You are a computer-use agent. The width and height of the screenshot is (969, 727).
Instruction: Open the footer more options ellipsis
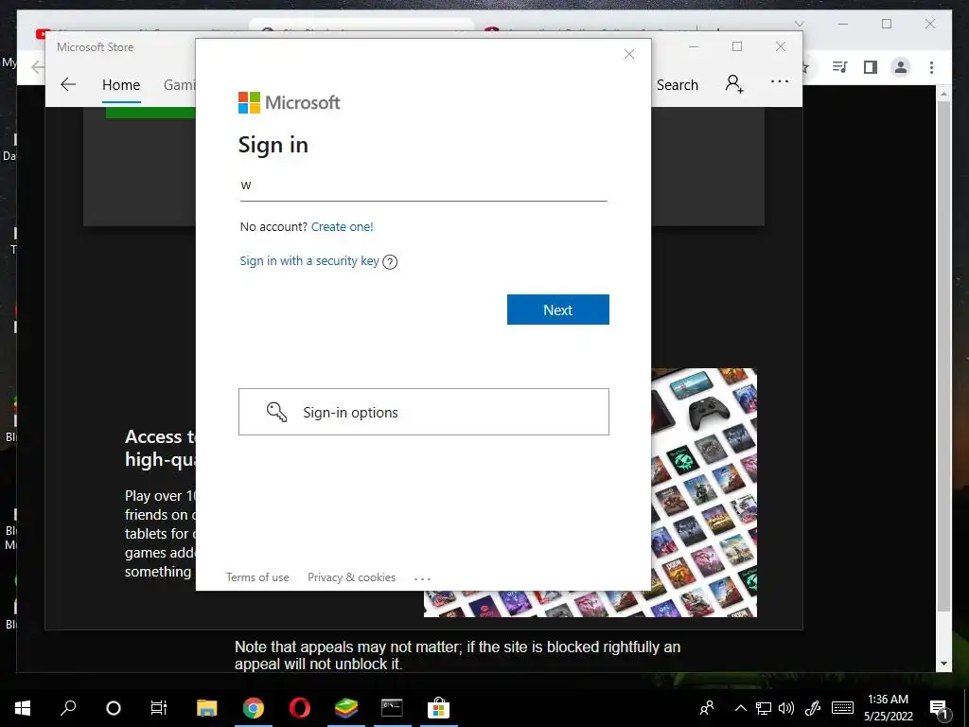(x=422, y=578)
